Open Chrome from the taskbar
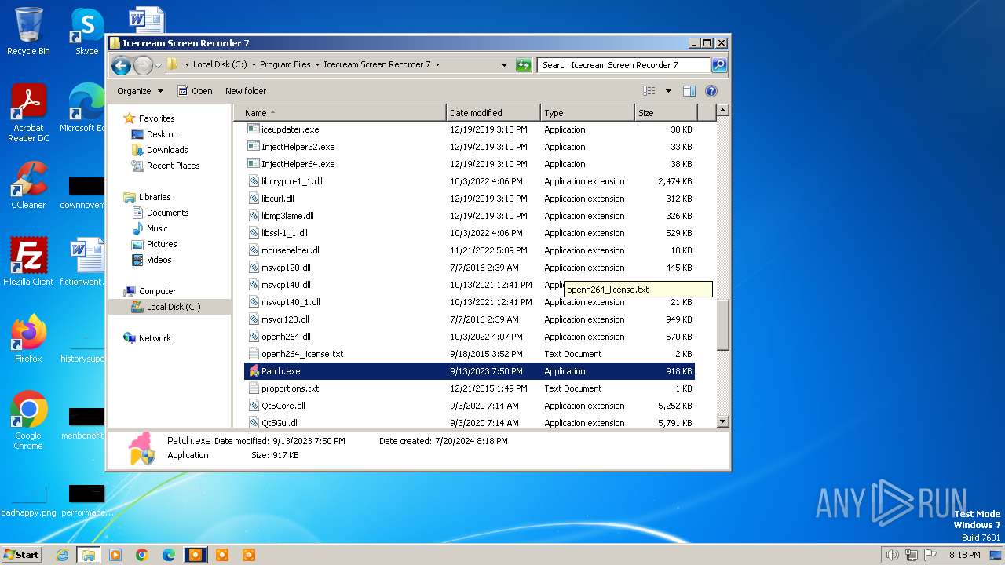 (142, 555)
